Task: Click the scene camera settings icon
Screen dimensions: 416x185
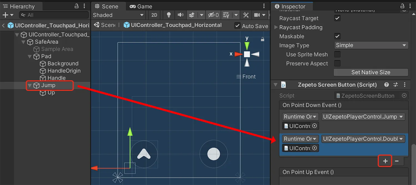Action: tap(257, 15)
